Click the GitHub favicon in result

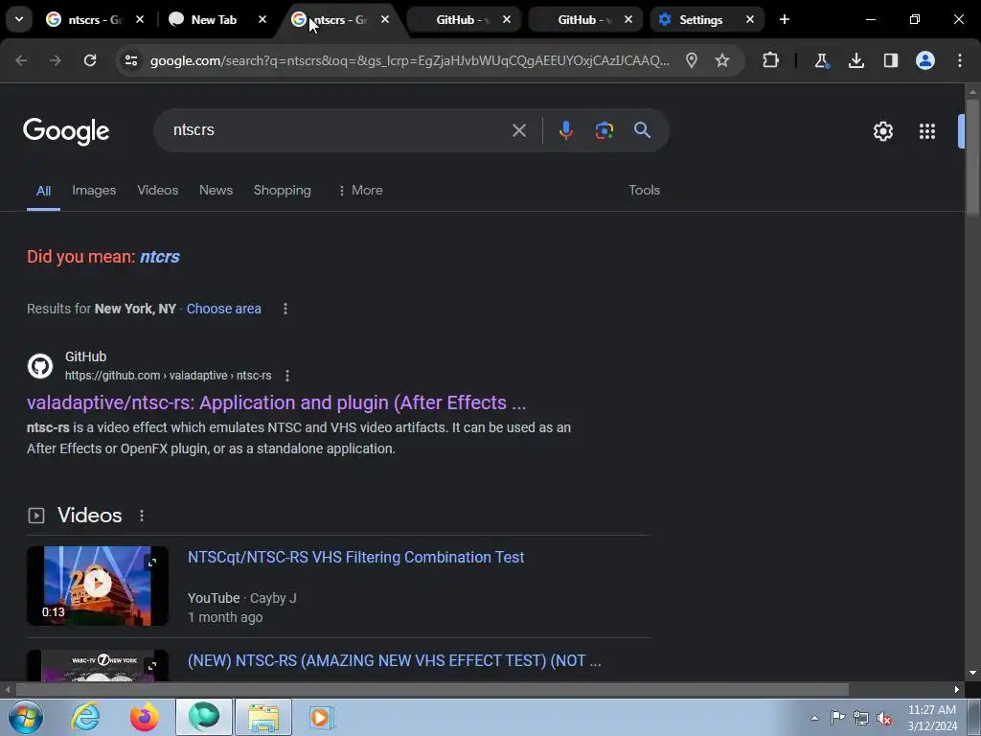click(40, 366)
